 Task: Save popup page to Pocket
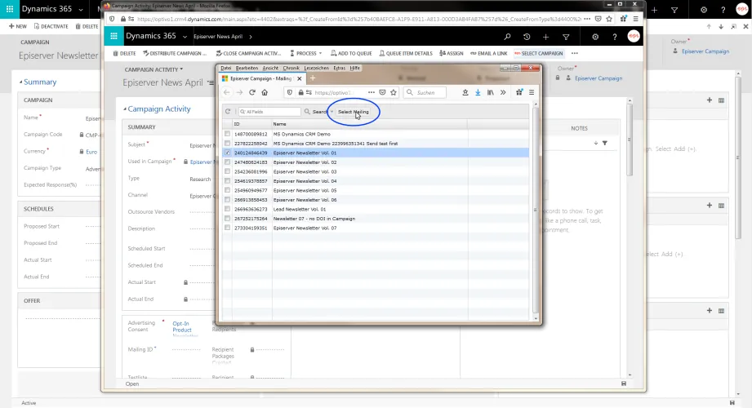click(x=382, y=92)
